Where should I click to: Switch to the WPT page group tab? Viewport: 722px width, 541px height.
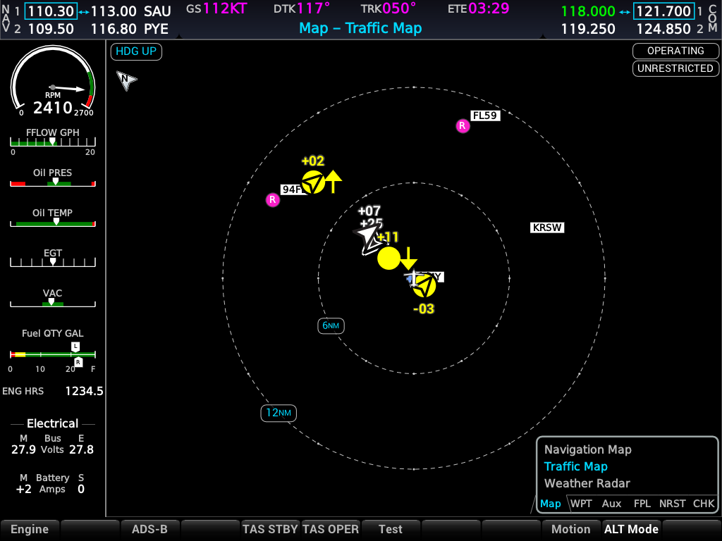pos(581,504)
